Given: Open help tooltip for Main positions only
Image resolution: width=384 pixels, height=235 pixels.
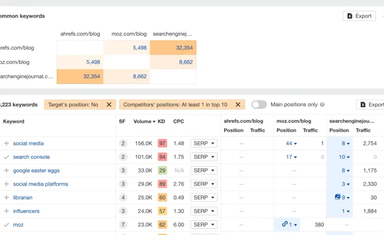Looking at the screenshot, I should click(x=322, y=104).
